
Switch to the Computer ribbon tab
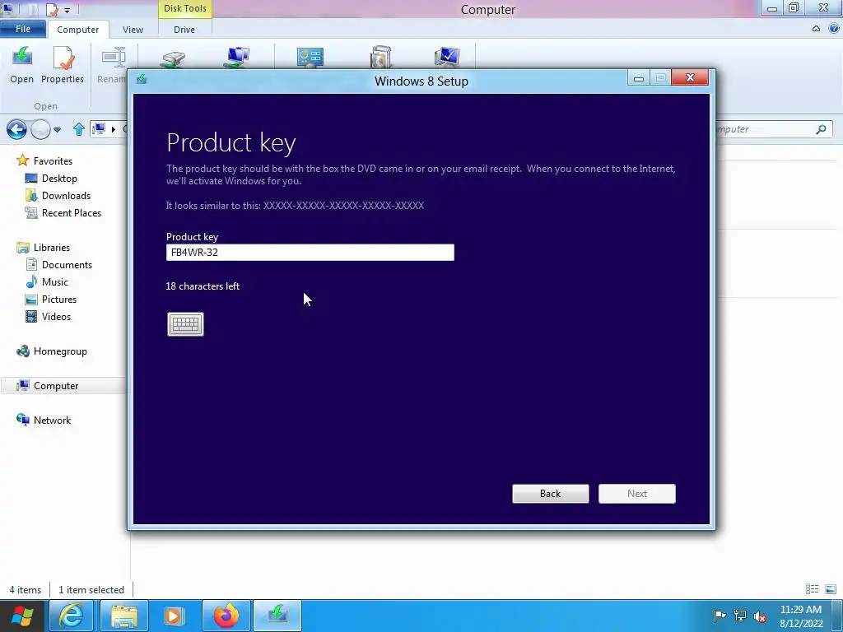(x=78, y=30)
